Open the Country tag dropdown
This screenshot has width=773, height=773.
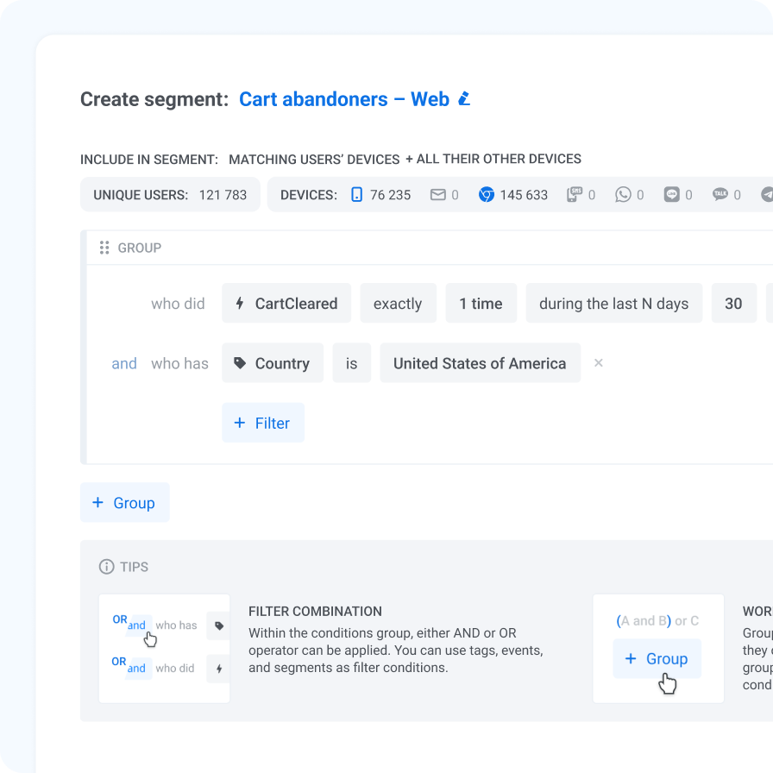[x=273, y=363]
